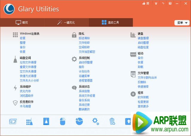Viewport: 191px width, 136px height.
Task: Open the pie chart disk analysis icon
Action: point(79,121)
